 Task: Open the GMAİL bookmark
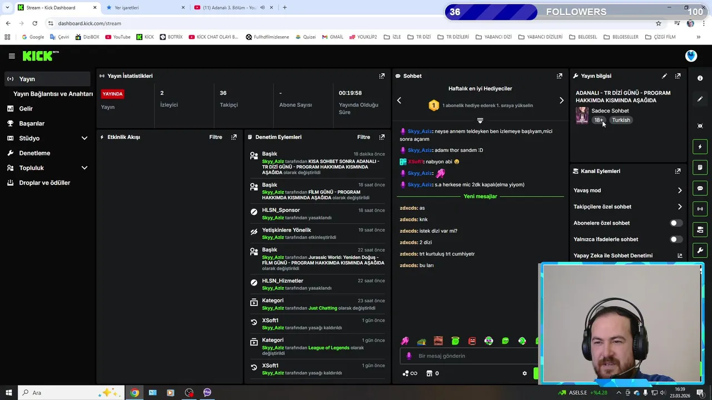point(332,37)
